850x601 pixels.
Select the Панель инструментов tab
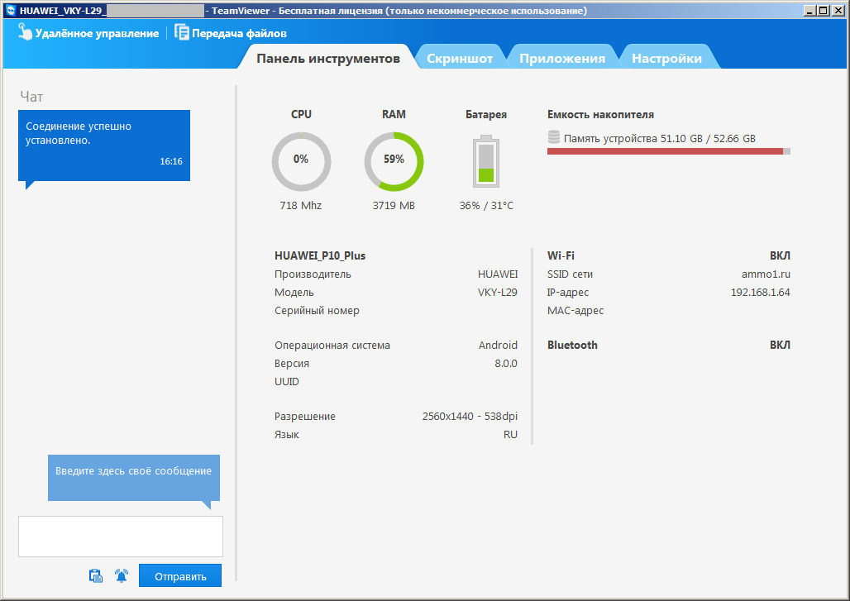pos(328,59)
